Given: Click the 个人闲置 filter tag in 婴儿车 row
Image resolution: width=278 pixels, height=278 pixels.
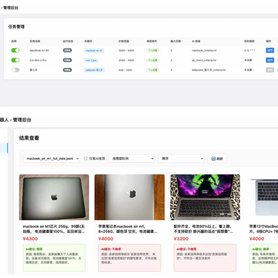Looking at the screenshot, I should [153, 70].
